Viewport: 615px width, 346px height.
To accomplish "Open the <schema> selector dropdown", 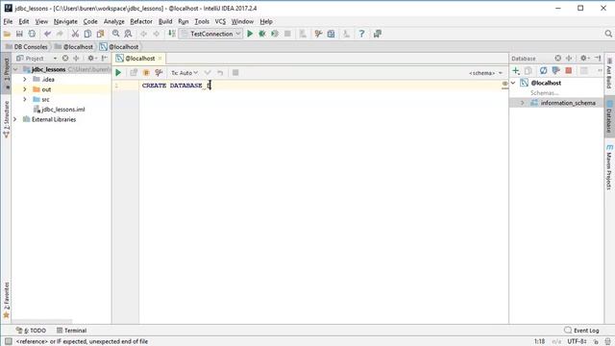I will point(485,73).
